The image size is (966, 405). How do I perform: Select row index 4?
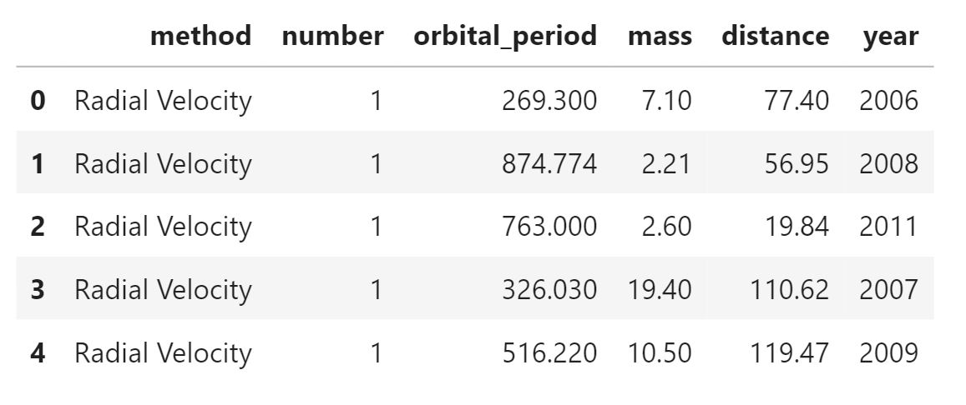38,352
